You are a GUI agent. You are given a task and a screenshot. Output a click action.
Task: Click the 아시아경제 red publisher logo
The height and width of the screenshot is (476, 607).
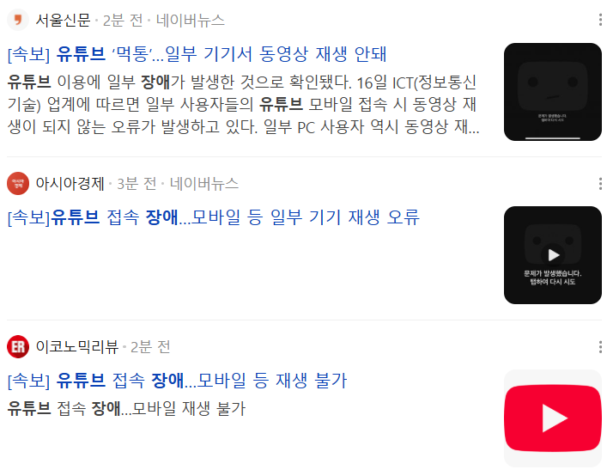[x=18, y=183]
